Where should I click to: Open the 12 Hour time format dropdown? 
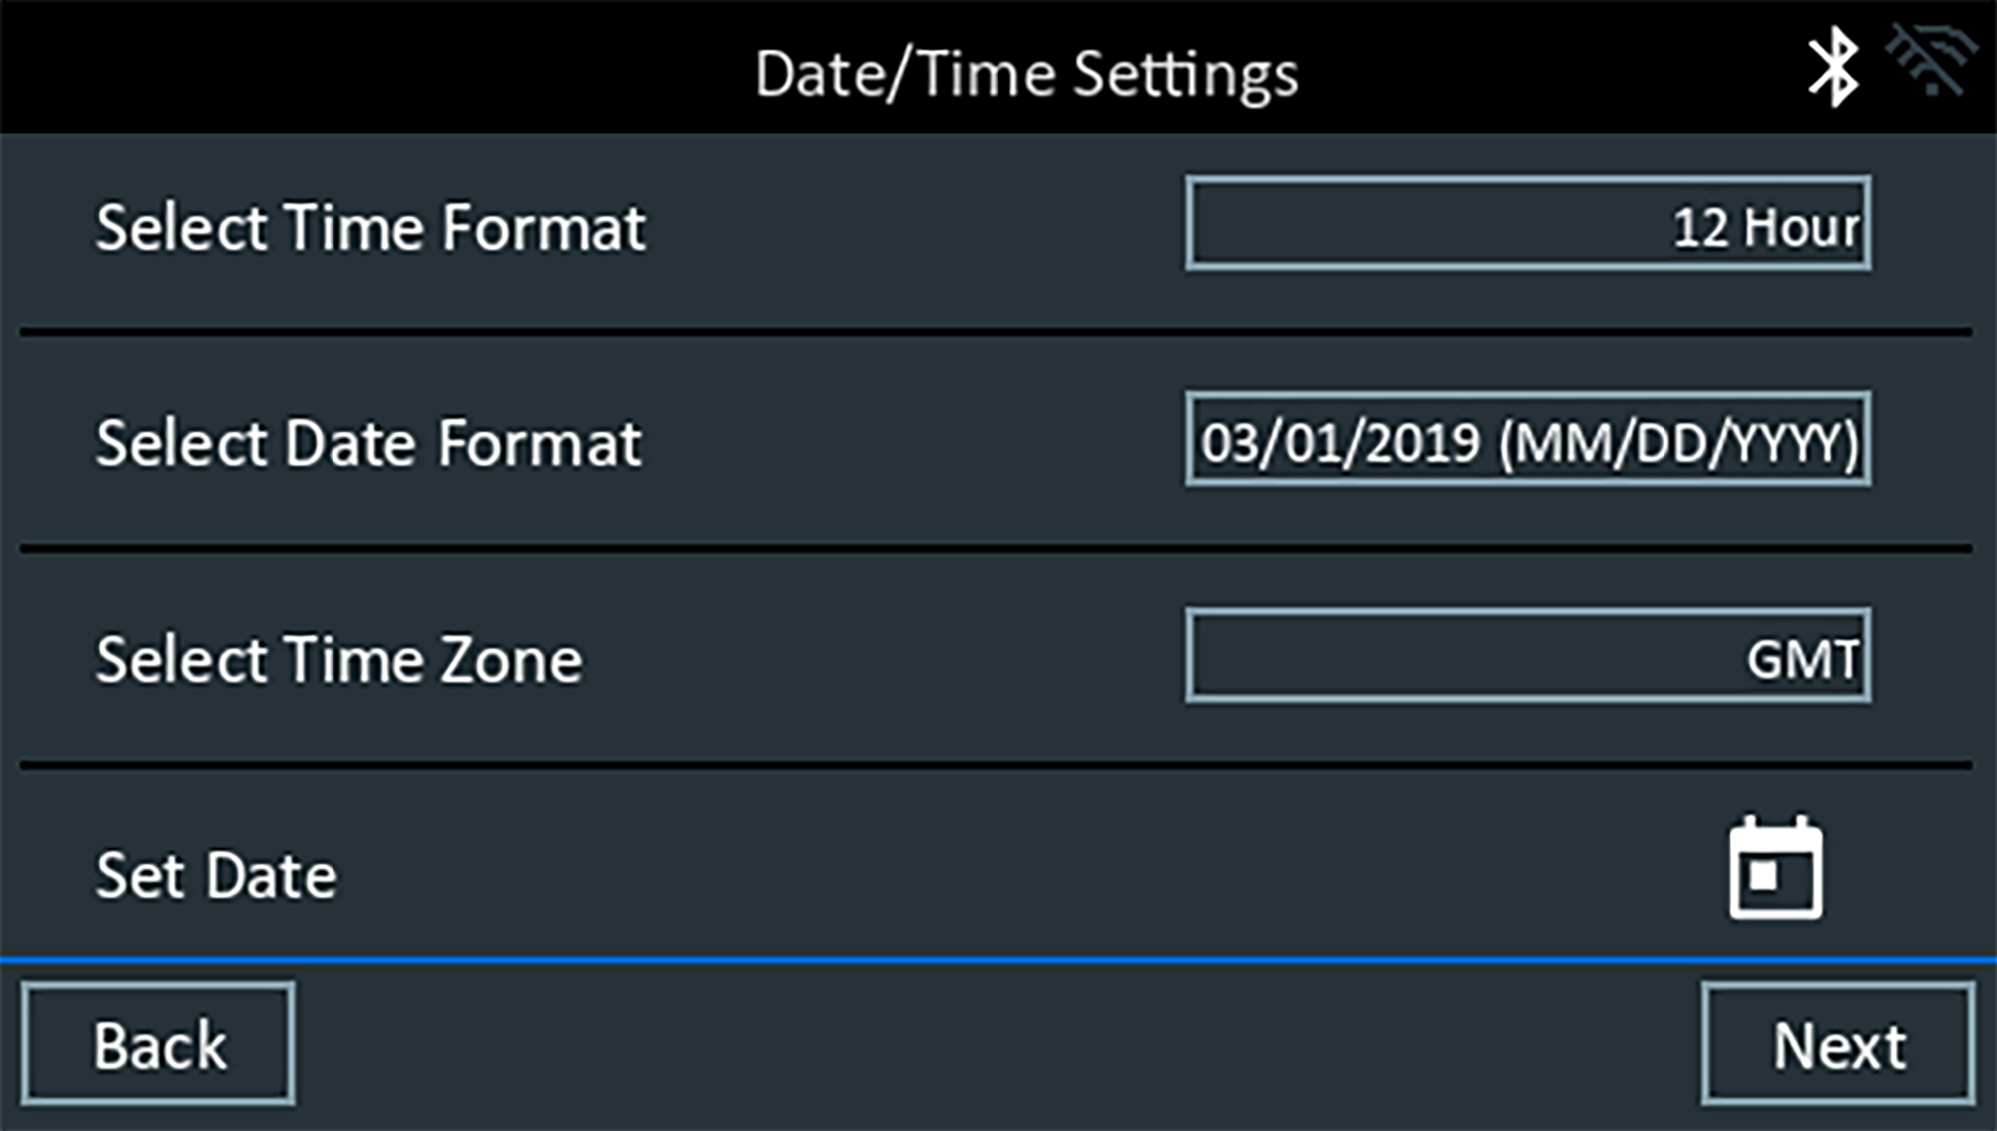click(1528, 224)
